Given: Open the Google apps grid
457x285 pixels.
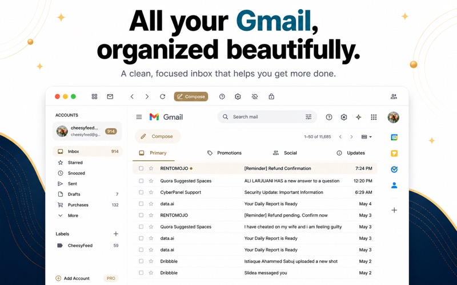Looking at the screenshot, I should click(374, 117).
